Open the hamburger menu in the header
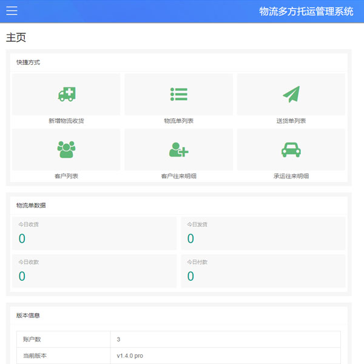364x364 pixels. [x=12, y=11]
